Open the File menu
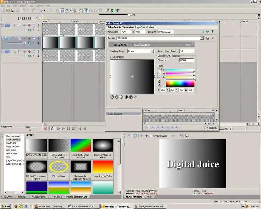The width and height of the screenshot is (261, 209). tap(3, 6)
